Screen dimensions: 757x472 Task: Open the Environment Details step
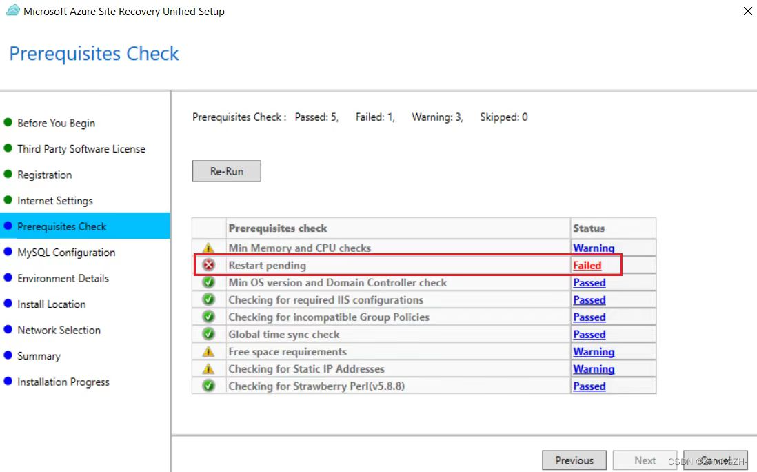(63, 278)
